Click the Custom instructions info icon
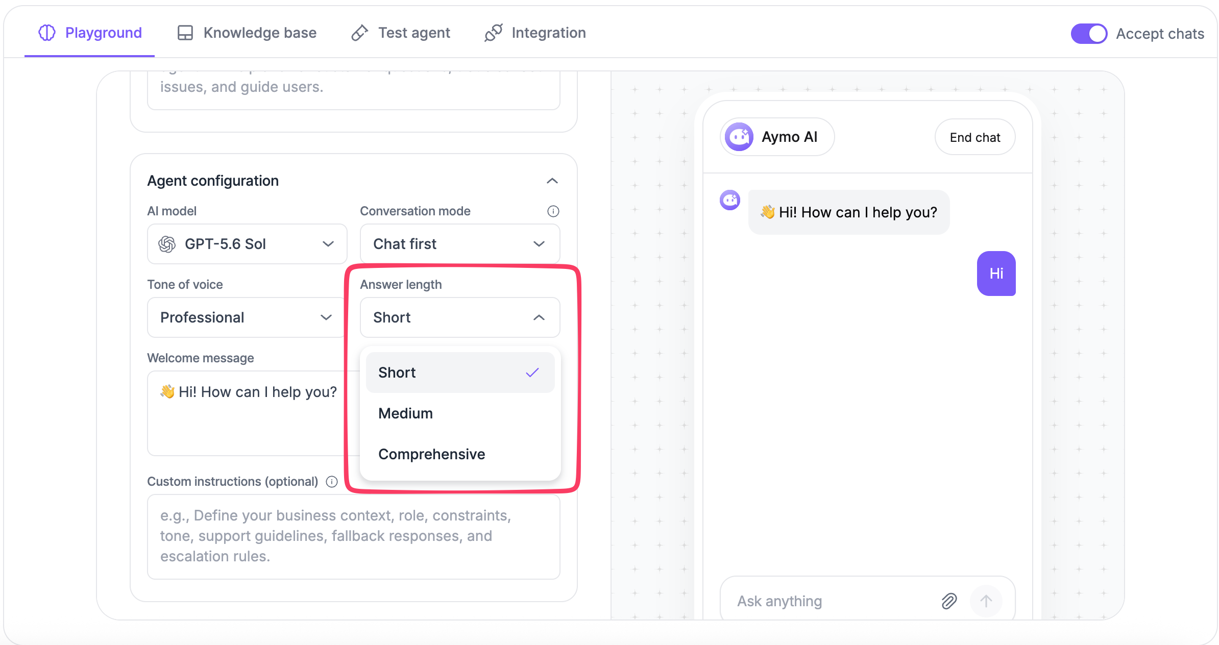Screen dimensions: 1219x645 click(x=332, y=482)
